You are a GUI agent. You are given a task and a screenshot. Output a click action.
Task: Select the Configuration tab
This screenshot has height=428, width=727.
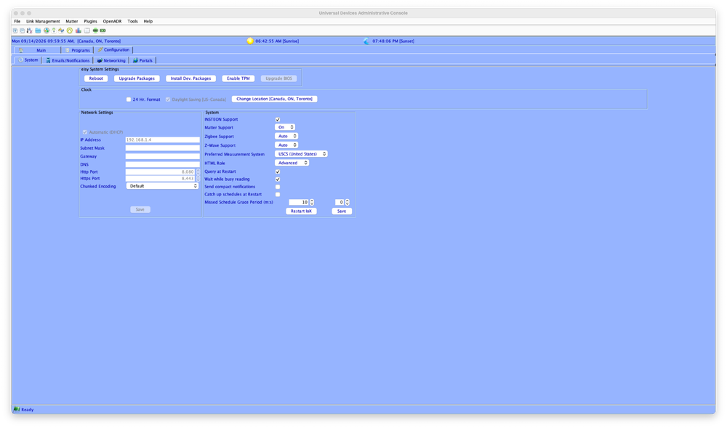point(113,49)
